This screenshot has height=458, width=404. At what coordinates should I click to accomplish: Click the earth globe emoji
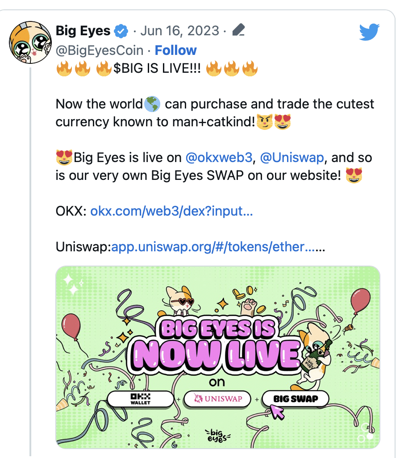(x=152, y=104)
